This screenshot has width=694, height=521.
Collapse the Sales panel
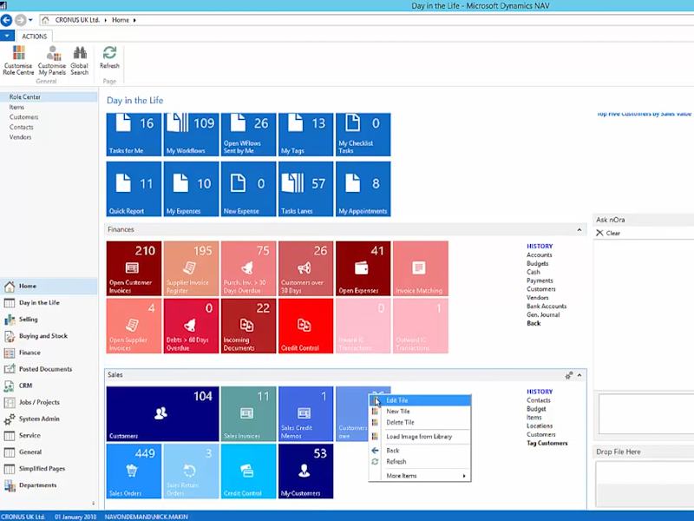point(579,375)
